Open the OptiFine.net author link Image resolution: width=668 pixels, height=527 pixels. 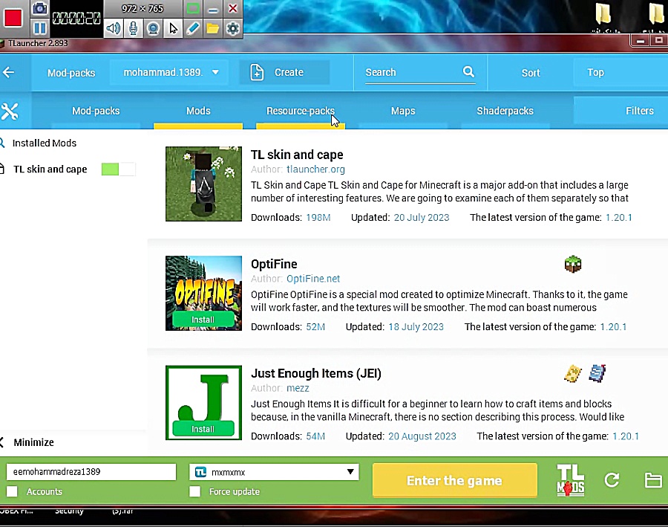tap(313, 279)
